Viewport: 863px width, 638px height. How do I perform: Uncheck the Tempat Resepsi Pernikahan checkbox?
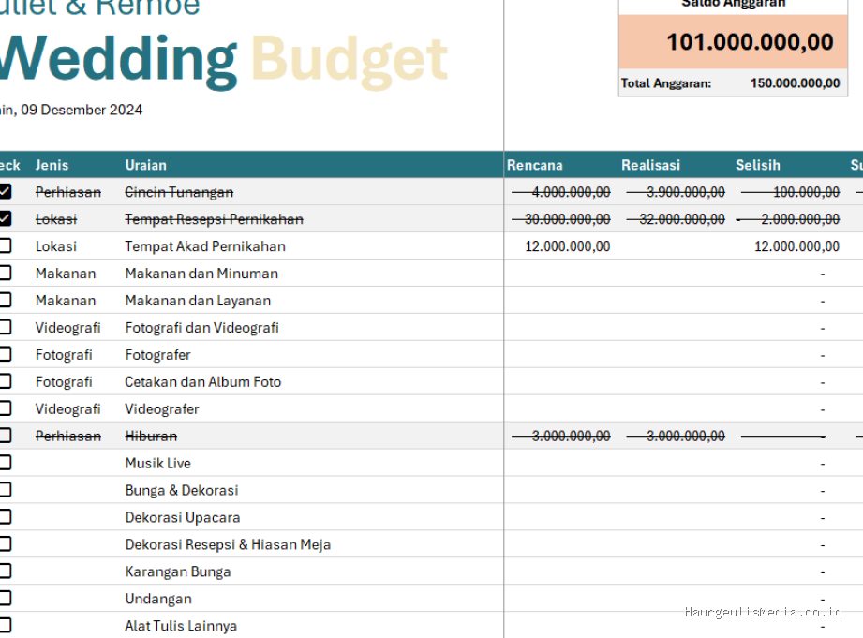(x=5, y=218)
